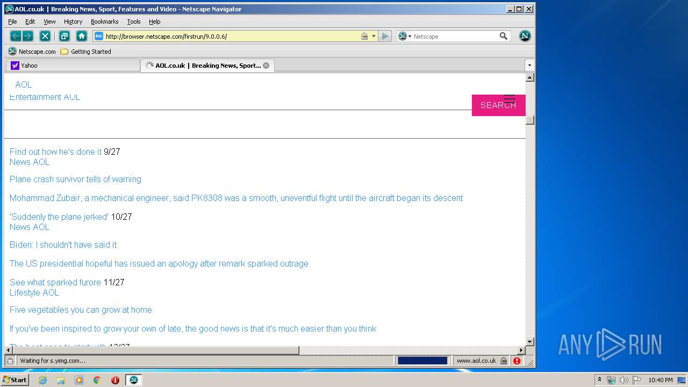Click the pink SEARCH button
The image size is (688, 387).
[x=498, y=105]
